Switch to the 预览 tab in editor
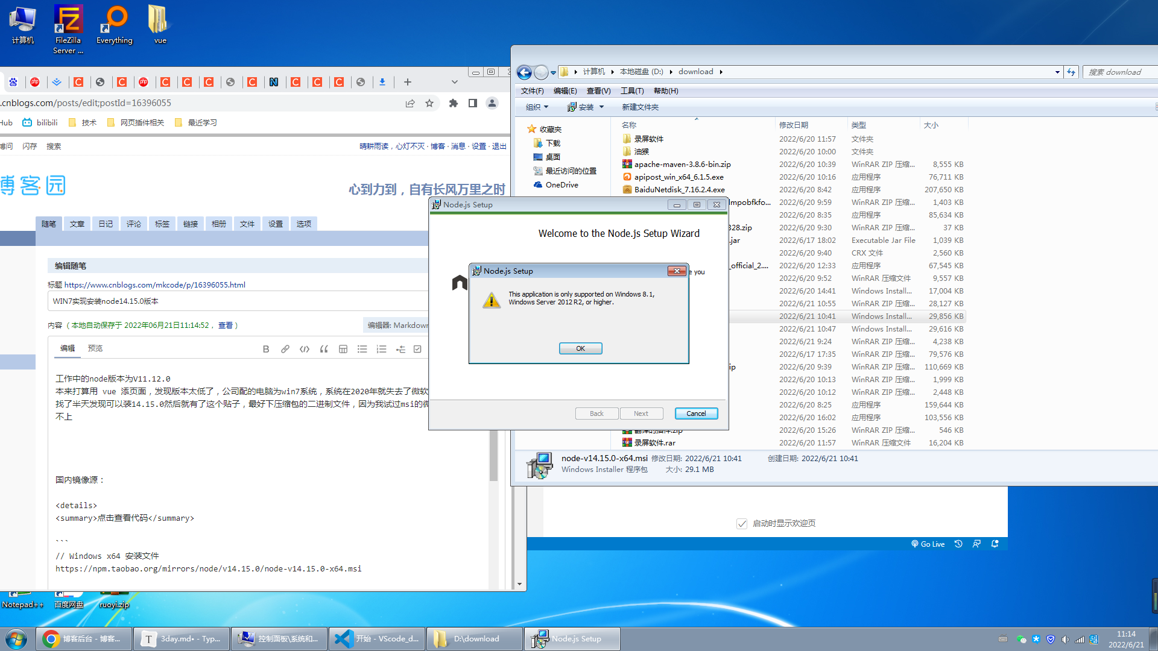1158x651 pixels. (95, 348)
